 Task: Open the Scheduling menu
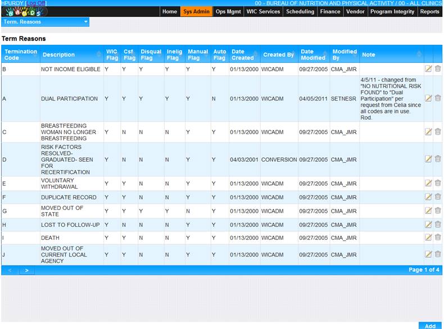[300, 12]
